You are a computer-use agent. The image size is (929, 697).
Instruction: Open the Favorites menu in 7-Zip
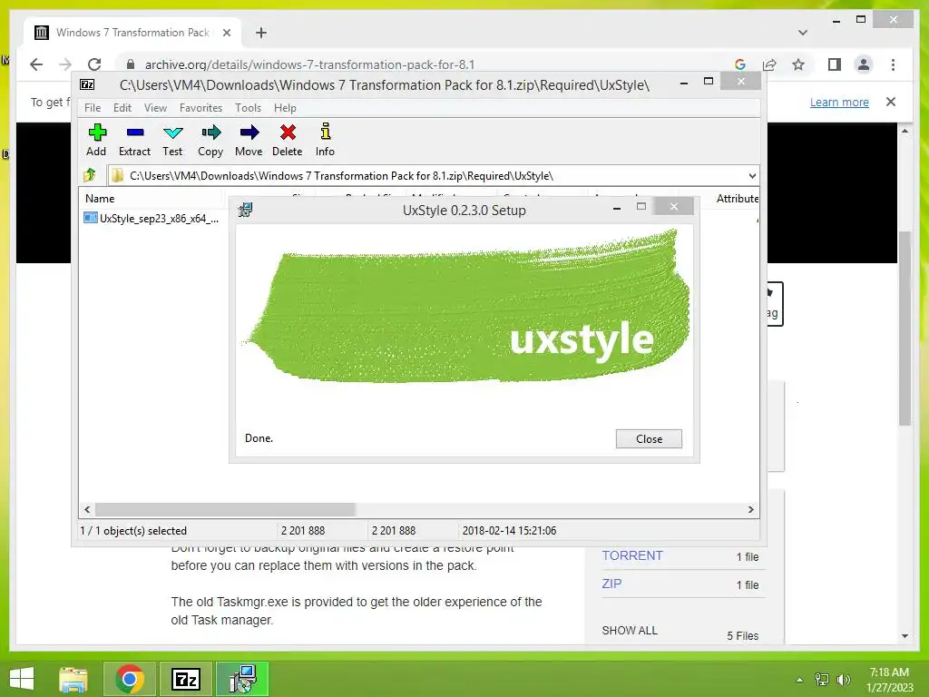pos(200,108)
